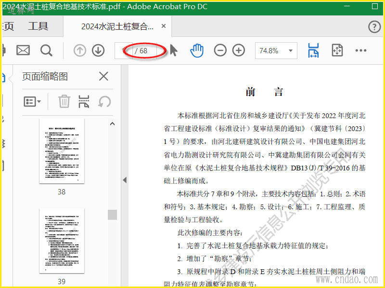Open the page layout scissors tool in thumbnails panel
The image size is (385, 288).
(x=84, y=101)
